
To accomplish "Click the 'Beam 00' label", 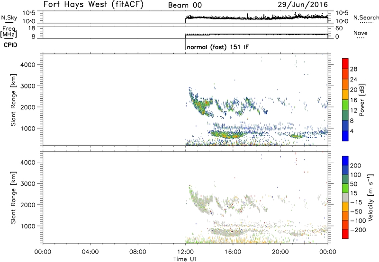I will click(x=185, y=5).
